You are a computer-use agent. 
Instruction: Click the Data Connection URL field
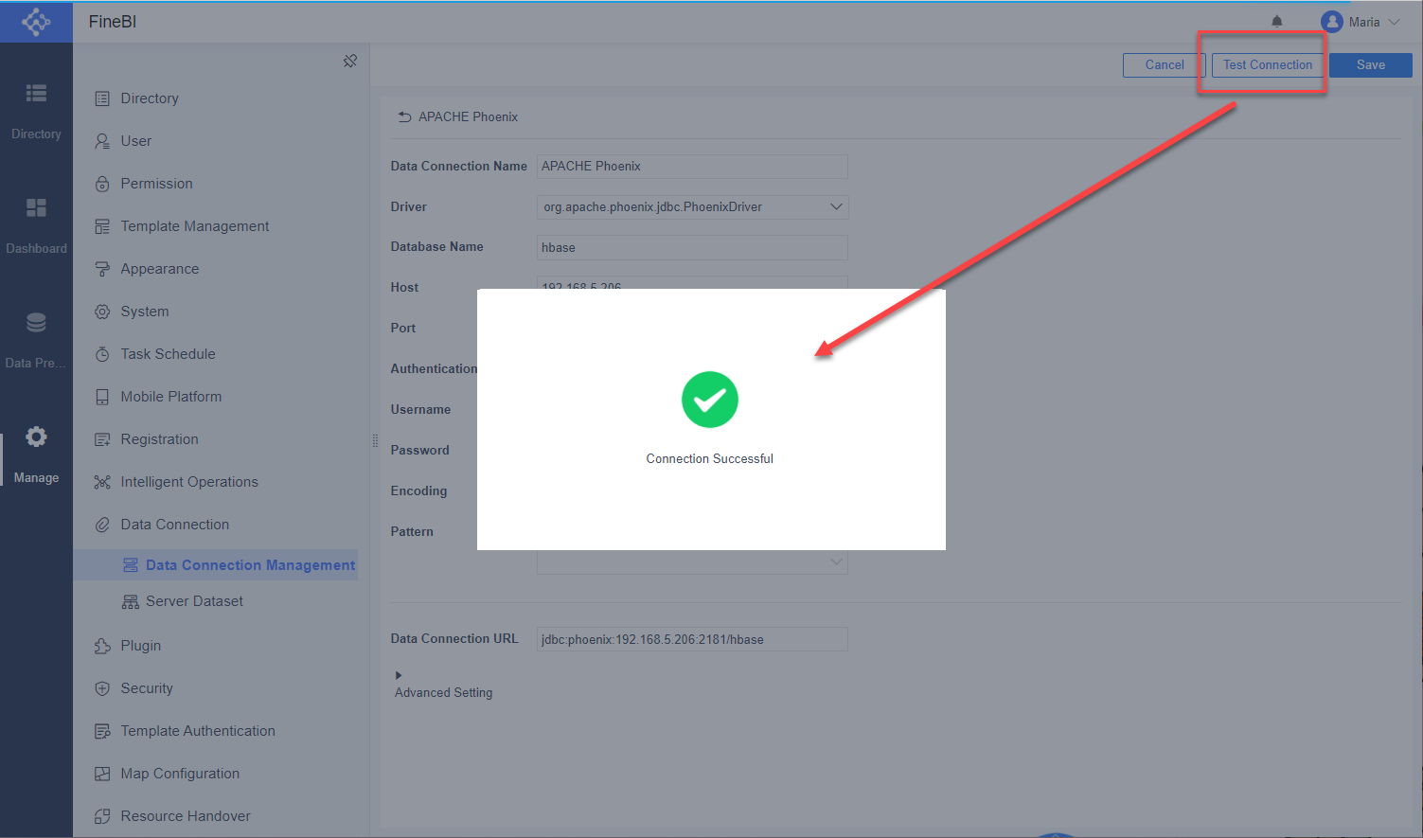692,640
